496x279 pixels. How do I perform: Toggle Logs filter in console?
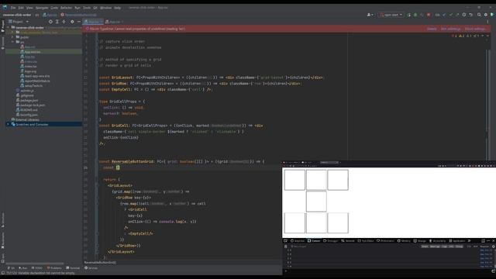(x=444, y=246)
